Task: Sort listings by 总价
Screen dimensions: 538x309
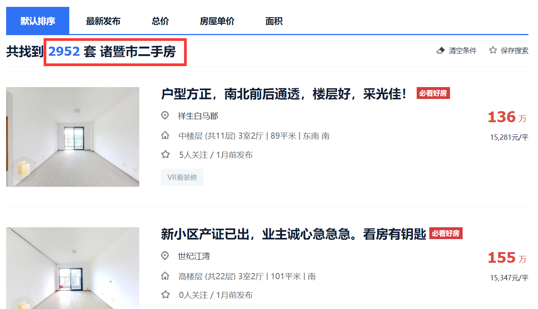Action: coord(160,21)
